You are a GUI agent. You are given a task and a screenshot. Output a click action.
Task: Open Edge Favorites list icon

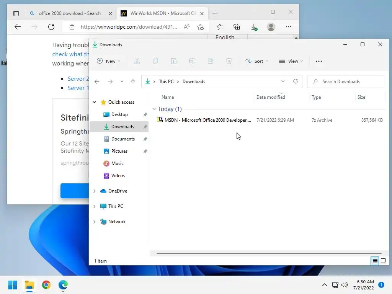point(220,27)
